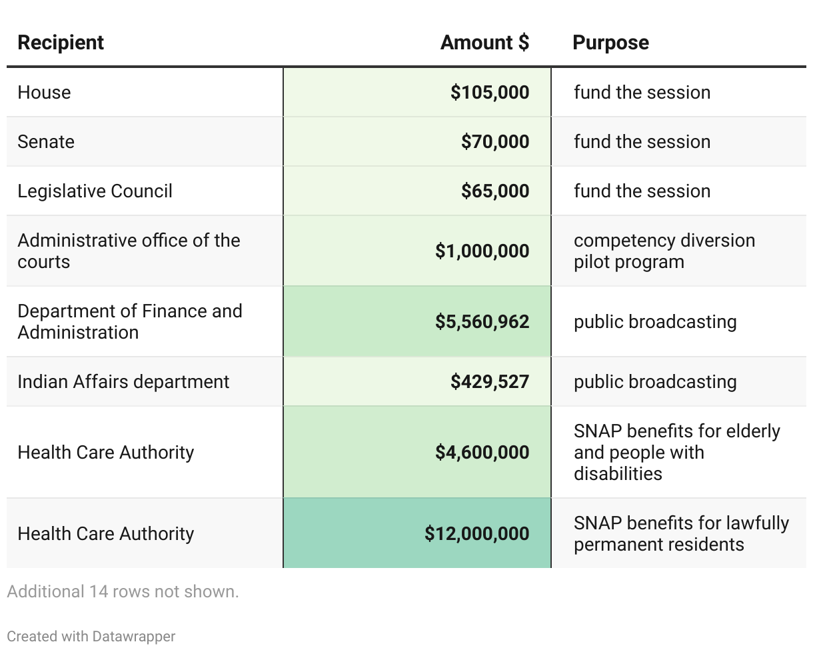Select the Legislative Council row label
813x652 pixels.
tap(95, 191)
